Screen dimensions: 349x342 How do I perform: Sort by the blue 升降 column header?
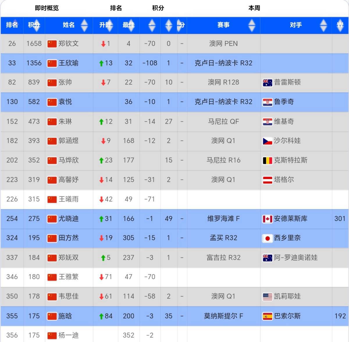(x=105, y=25)
